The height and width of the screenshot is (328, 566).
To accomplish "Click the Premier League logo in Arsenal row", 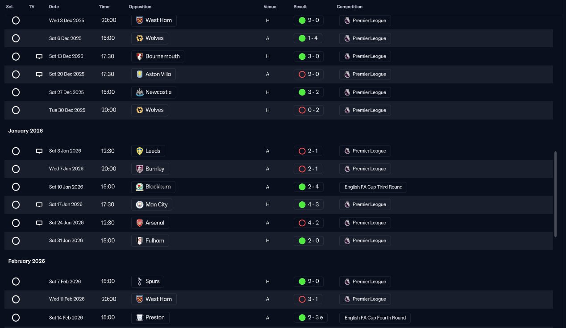I will point(347,223).
